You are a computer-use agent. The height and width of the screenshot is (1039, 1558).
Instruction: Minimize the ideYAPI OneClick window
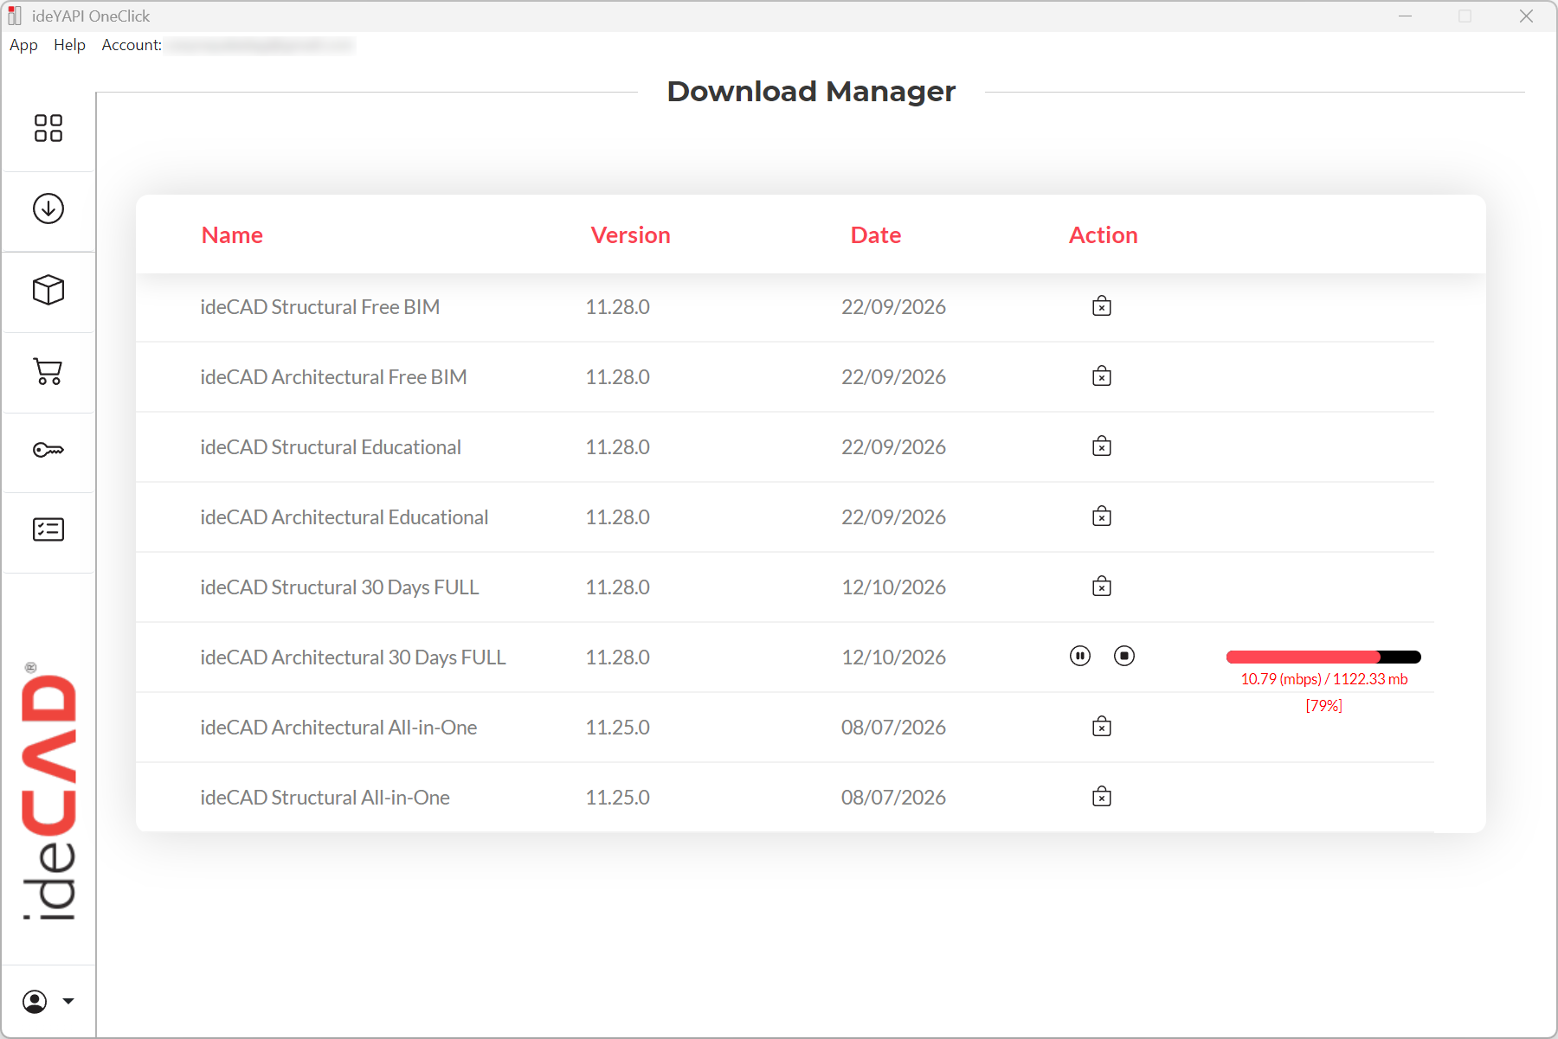(x=1405, y=16)
